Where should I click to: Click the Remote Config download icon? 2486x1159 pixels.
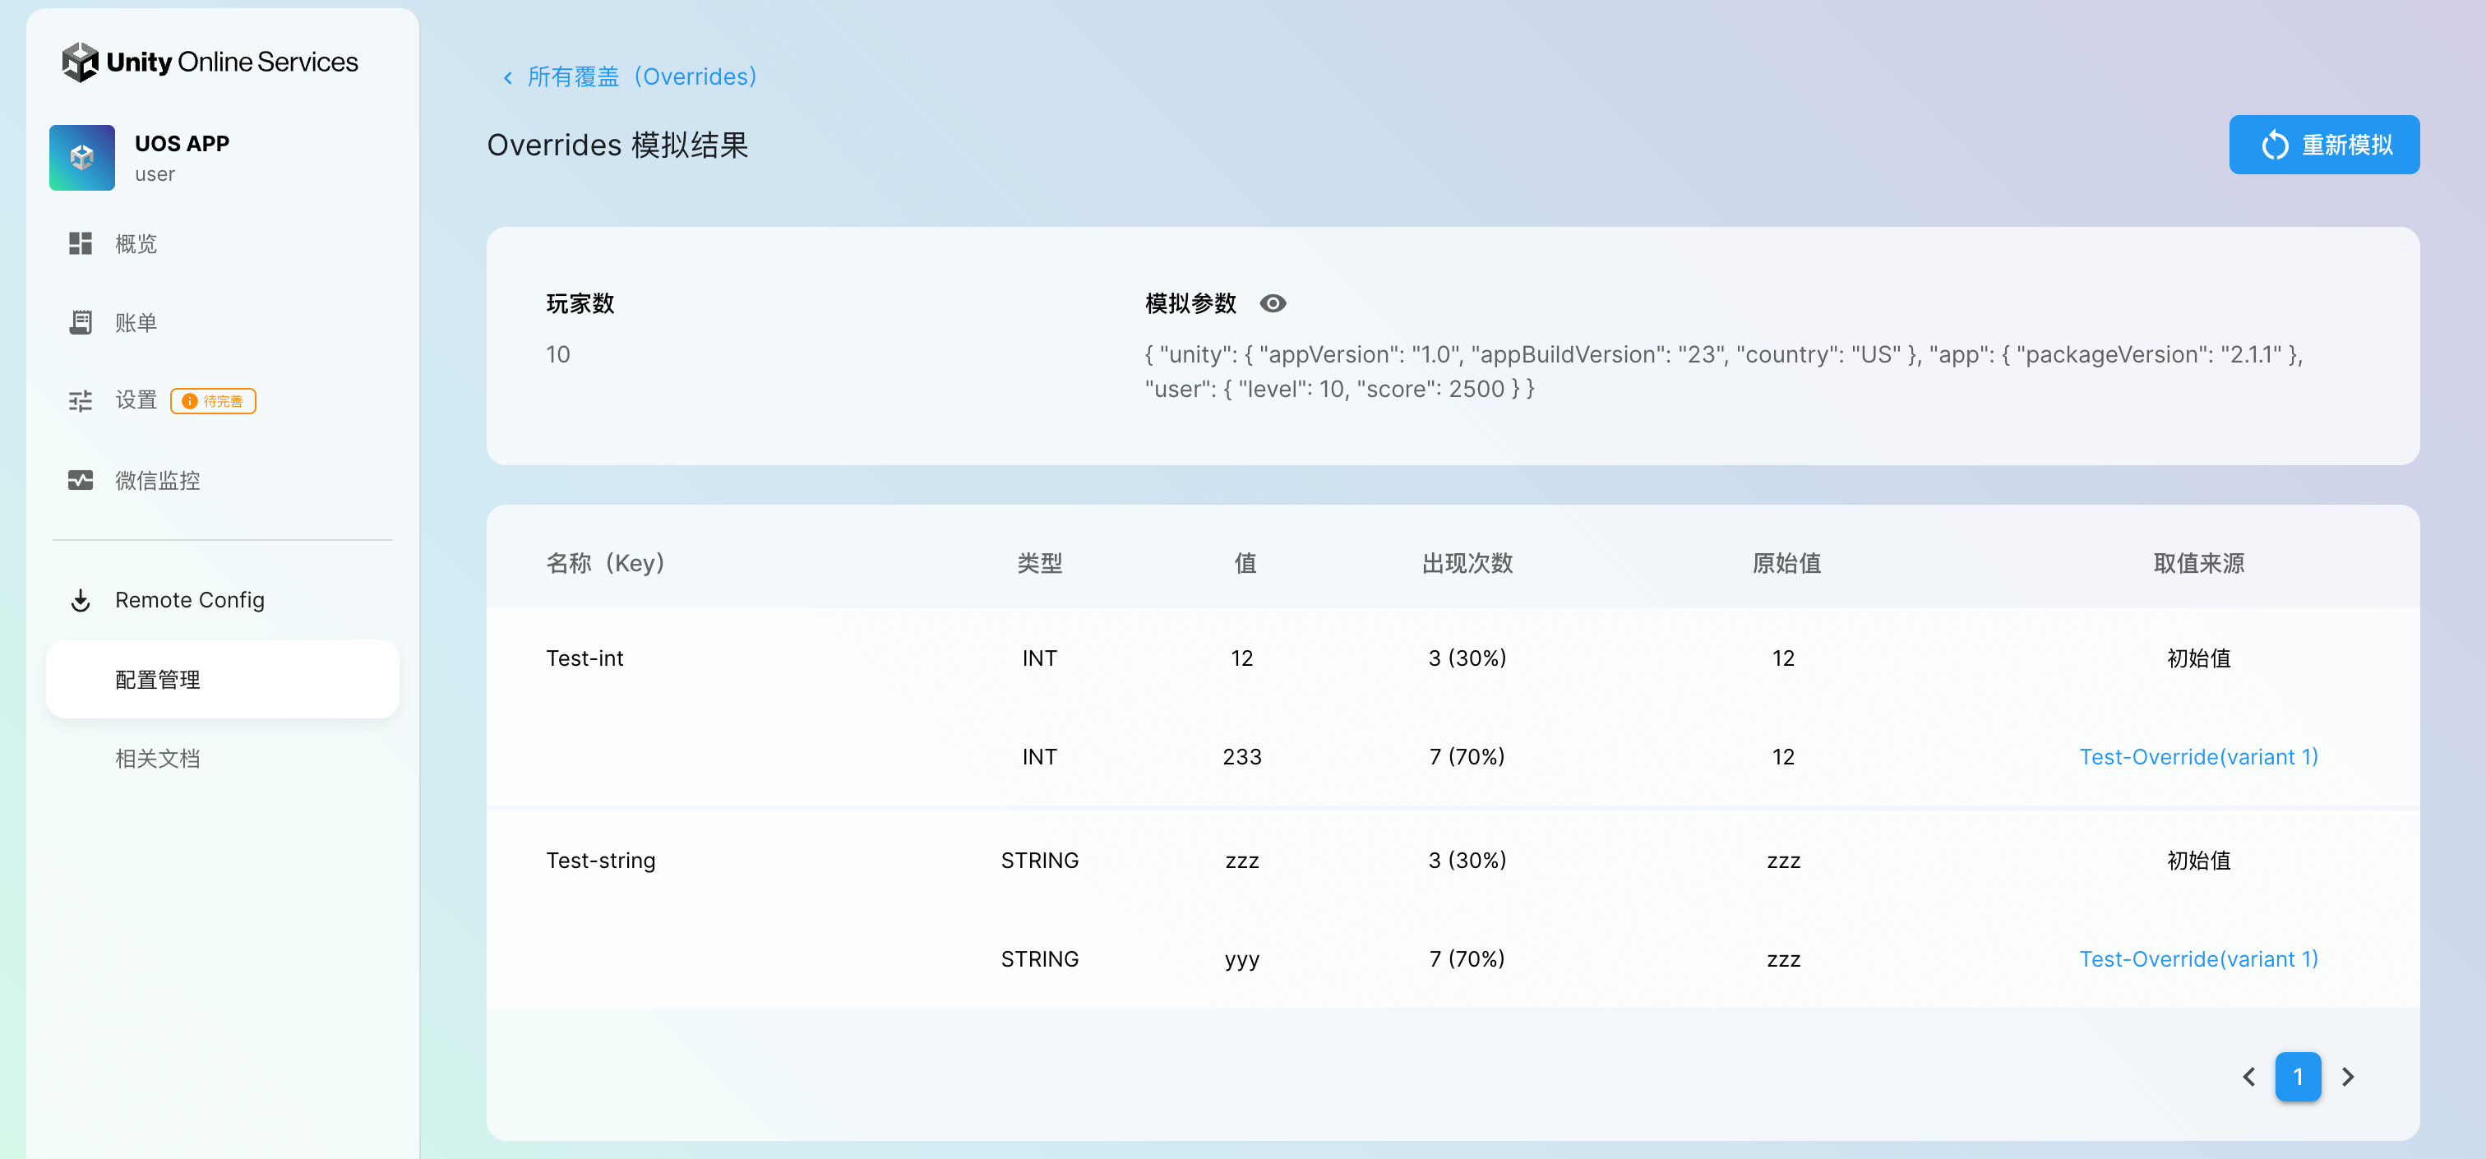[x=80, y=600]
